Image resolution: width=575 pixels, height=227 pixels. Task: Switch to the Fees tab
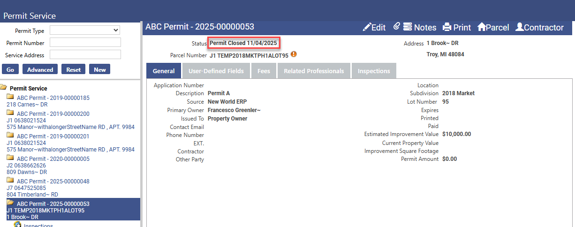[x=264, y=71]
